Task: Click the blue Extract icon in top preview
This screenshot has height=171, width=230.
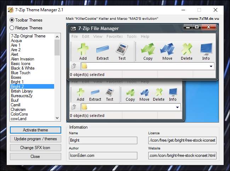Action: 102,49
